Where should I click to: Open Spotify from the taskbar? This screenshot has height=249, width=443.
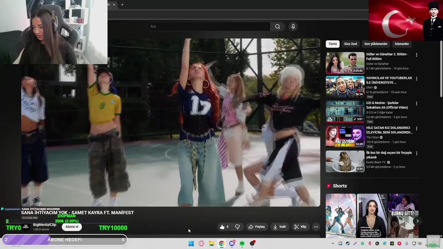[x=242, y=243]
